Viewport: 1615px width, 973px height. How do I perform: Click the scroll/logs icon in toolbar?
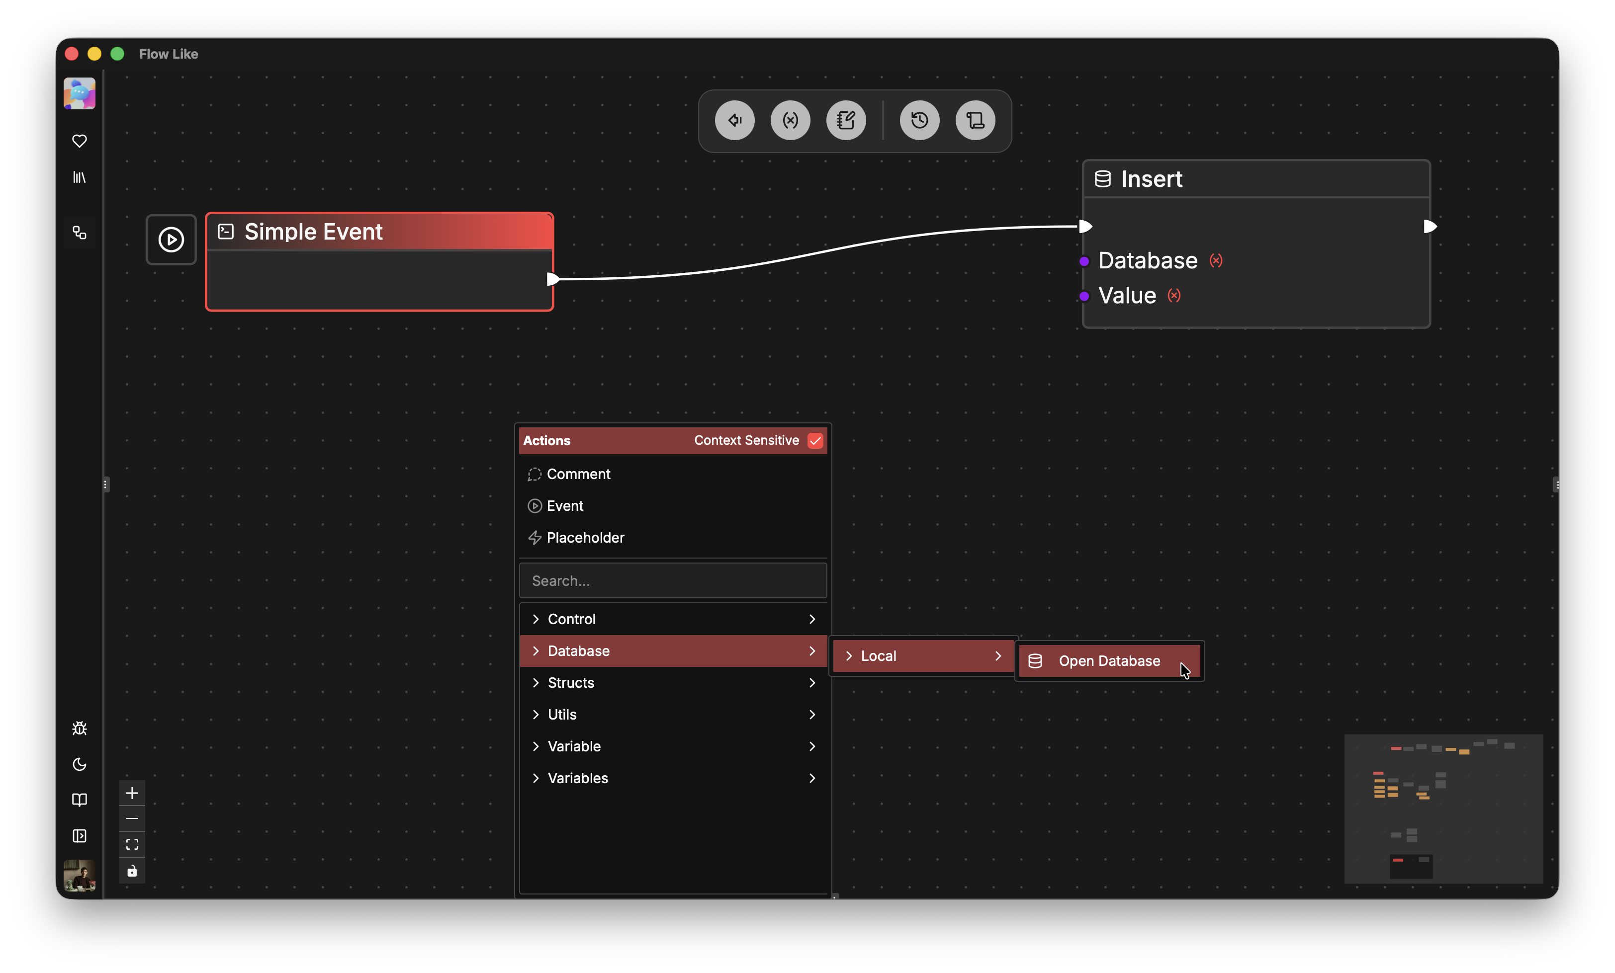click(x=975, y=120)
